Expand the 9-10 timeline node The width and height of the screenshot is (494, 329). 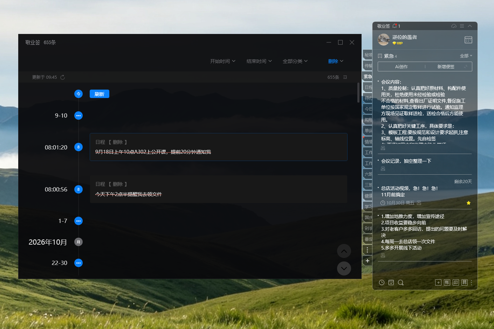[78, 115]
